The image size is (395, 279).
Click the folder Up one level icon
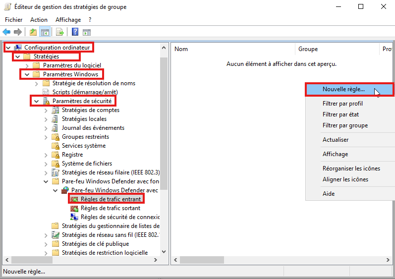point(33,32)
